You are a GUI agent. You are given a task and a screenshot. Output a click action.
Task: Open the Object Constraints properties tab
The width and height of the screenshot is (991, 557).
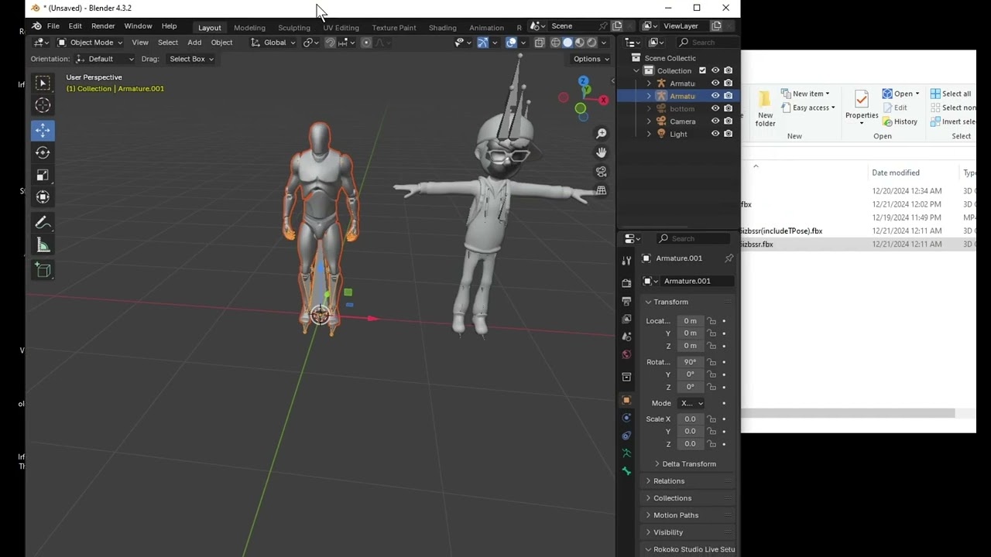pos(626,436)
